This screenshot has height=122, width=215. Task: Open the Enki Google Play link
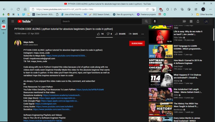coord(60,101)
